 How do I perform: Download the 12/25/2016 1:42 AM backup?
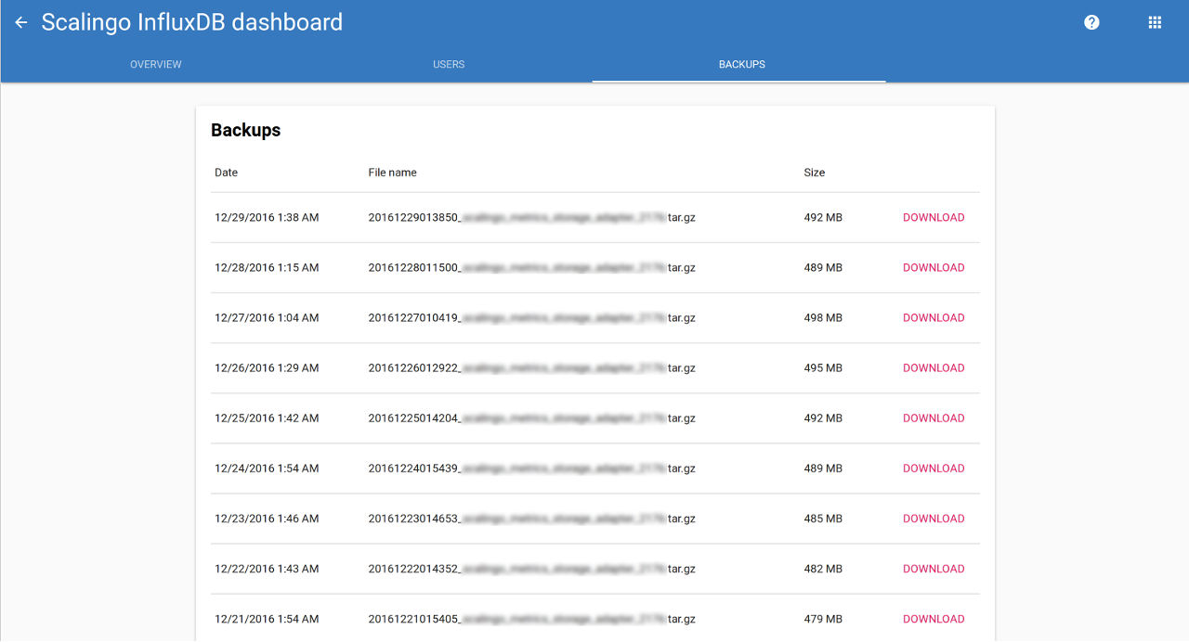pyautogui.click(x=934, y=418)
